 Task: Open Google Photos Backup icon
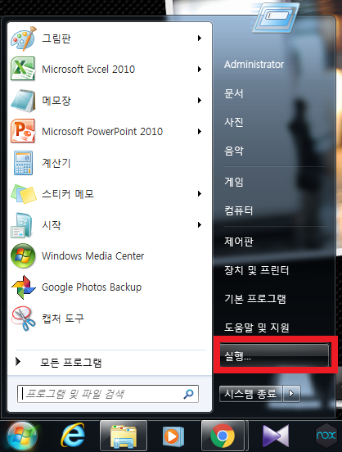(24, 287)
